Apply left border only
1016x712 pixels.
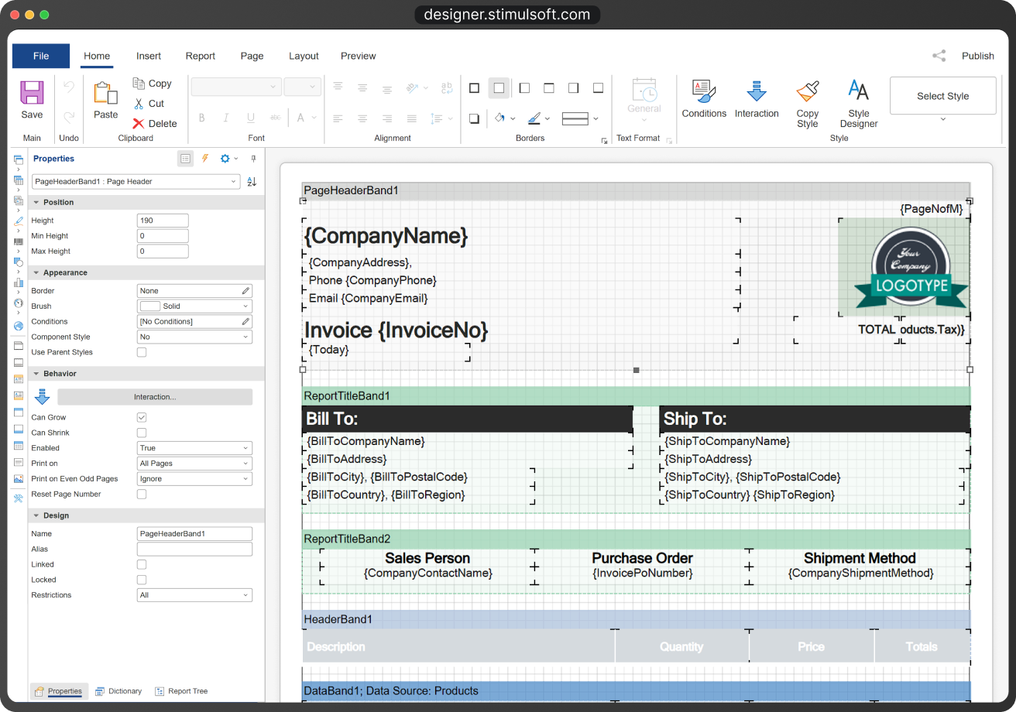[524, 88]
